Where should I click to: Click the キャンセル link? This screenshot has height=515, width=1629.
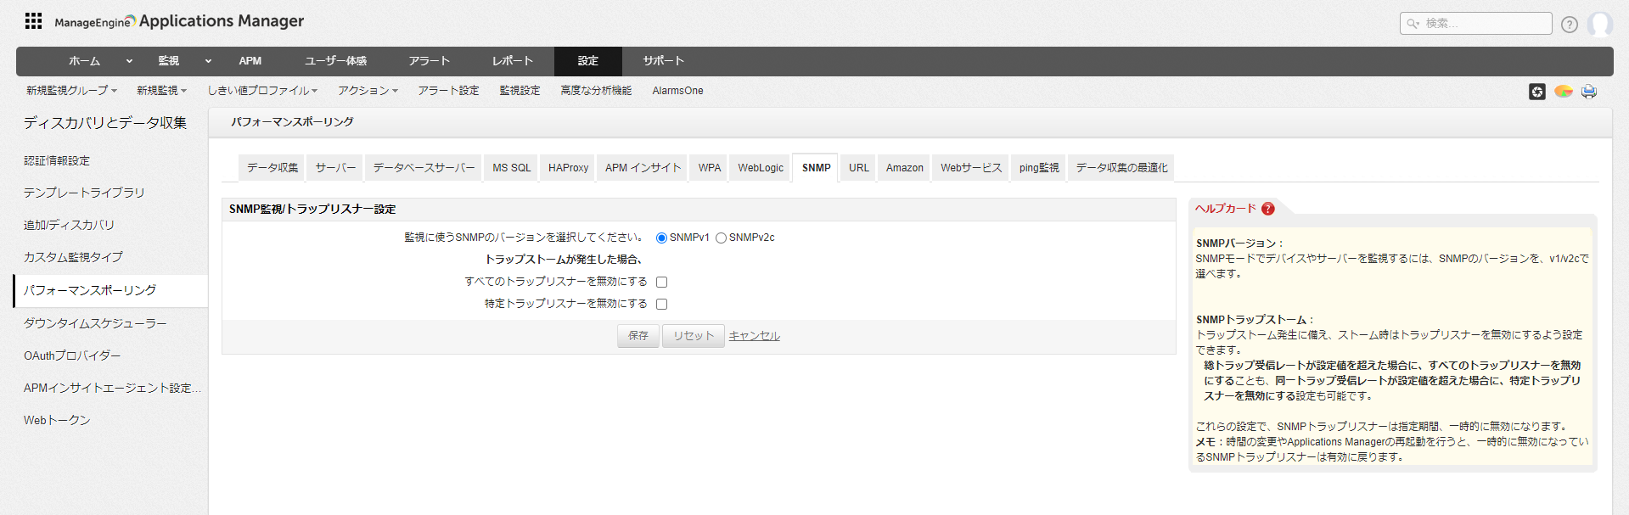pos(754,336)
